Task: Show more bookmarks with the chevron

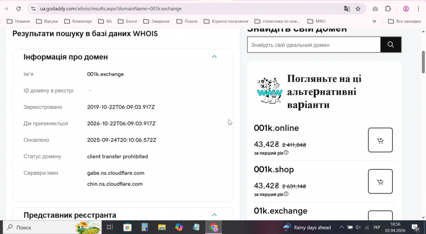Action: (374, 21)
